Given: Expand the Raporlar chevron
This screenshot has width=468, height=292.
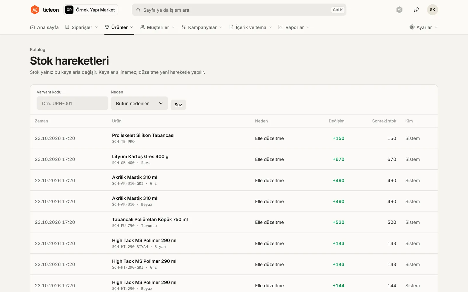Looking at the screenshot, I should pyautogui.click(x=308, y=27).
